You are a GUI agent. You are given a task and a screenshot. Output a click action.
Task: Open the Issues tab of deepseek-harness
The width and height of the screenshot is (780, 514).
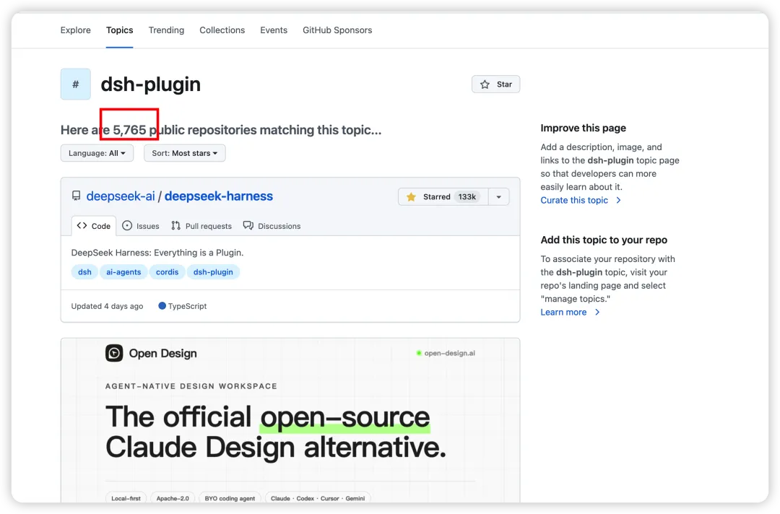point(141,226)
